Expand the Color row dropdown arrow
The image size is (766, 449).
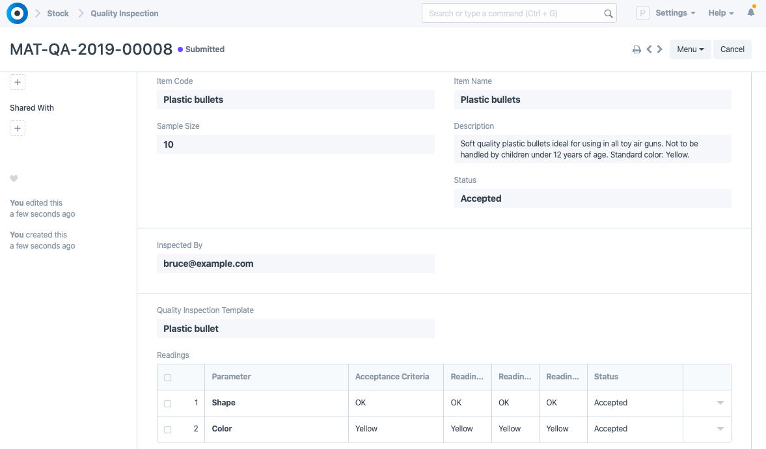720,429
